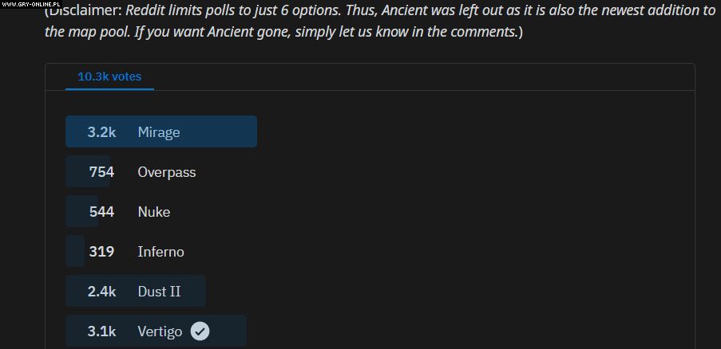This screenshot has height=349, width=721.
Task: Select the Mirage poll option label
Action: coord(158,132)
